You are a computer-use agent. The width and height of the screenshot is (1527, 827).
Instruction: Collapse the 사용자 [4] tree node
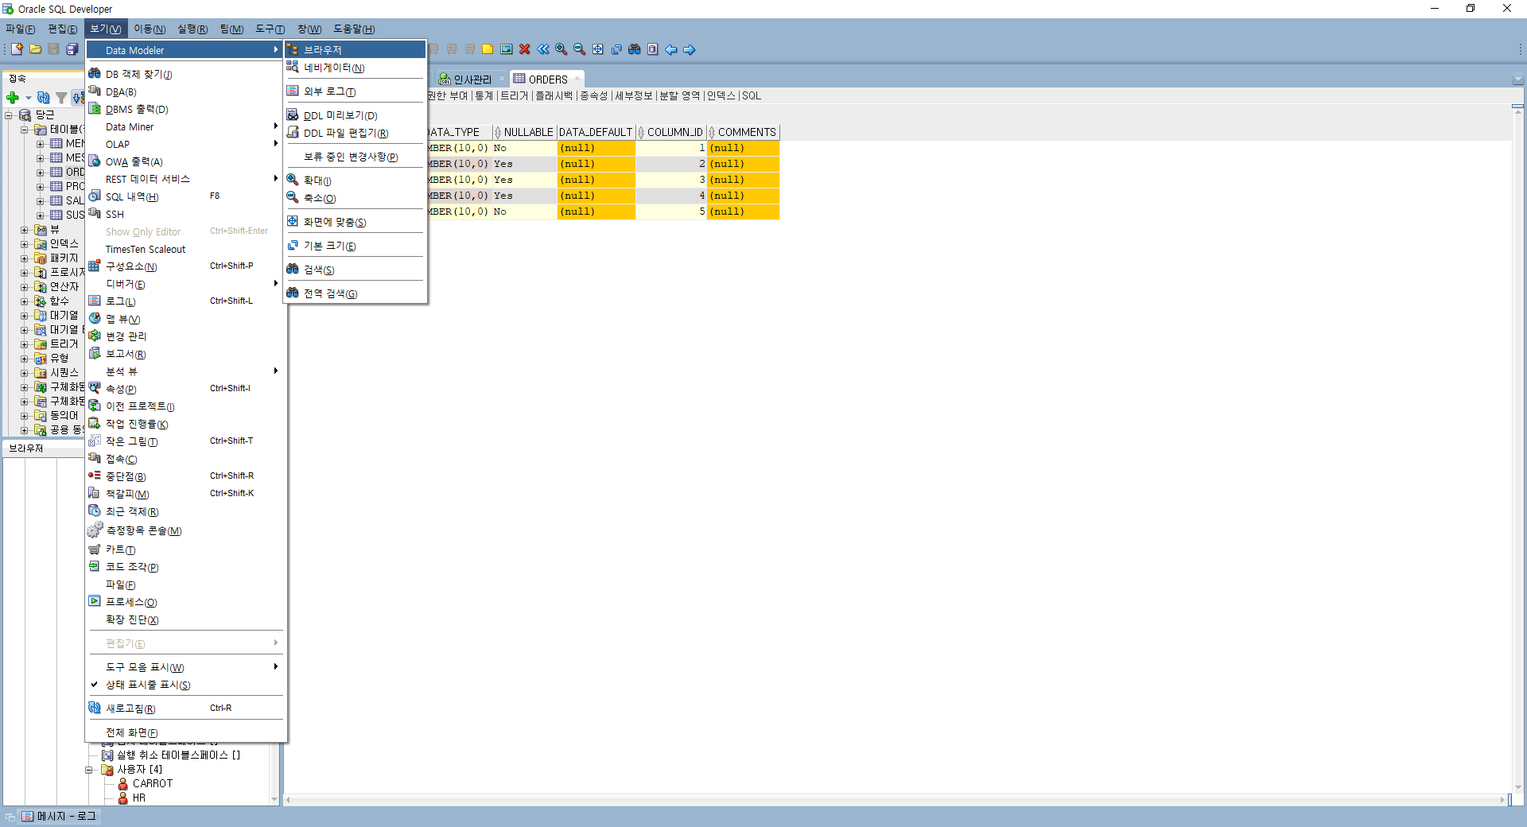pos(89,770)
